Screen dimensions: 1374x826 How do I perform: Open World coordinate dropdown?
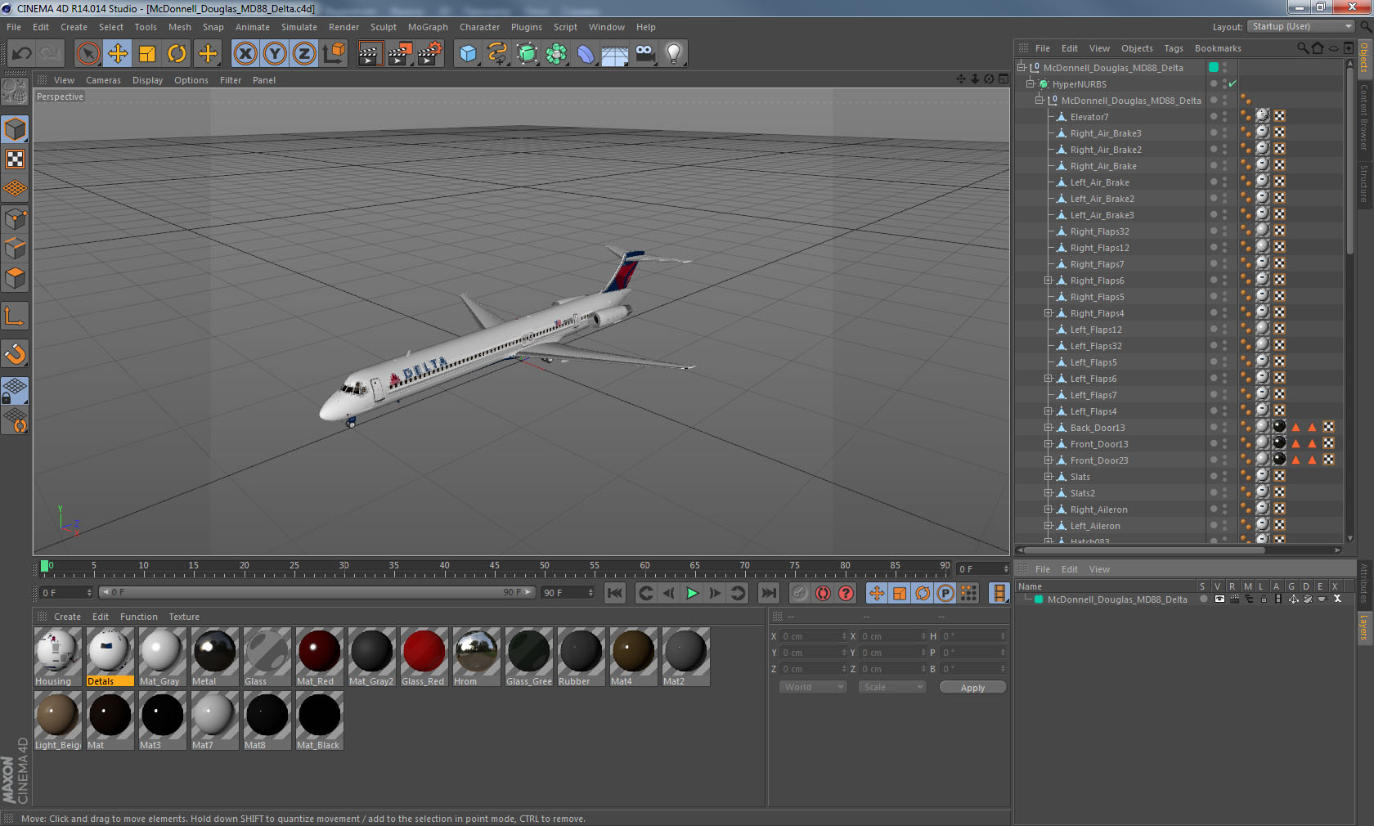click(x=812, y=687)
